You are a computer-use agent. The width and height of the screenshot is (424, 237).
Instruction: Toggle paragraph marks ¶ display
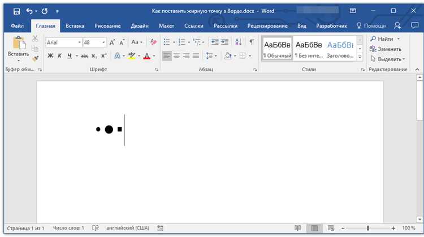252,42
